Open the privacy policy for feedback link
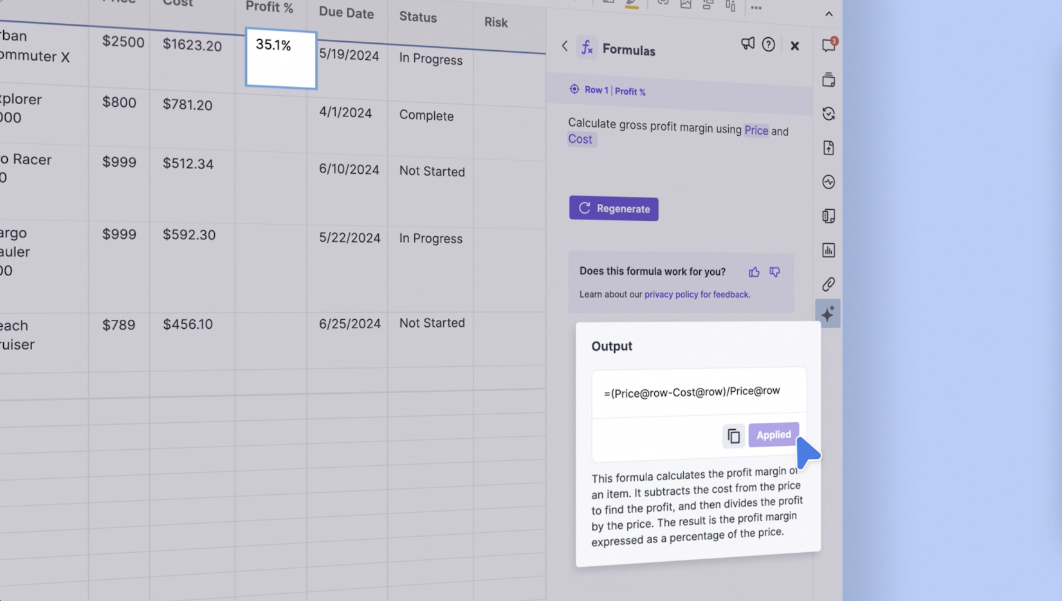1062x601 pixels. click(x=697, y=294)
